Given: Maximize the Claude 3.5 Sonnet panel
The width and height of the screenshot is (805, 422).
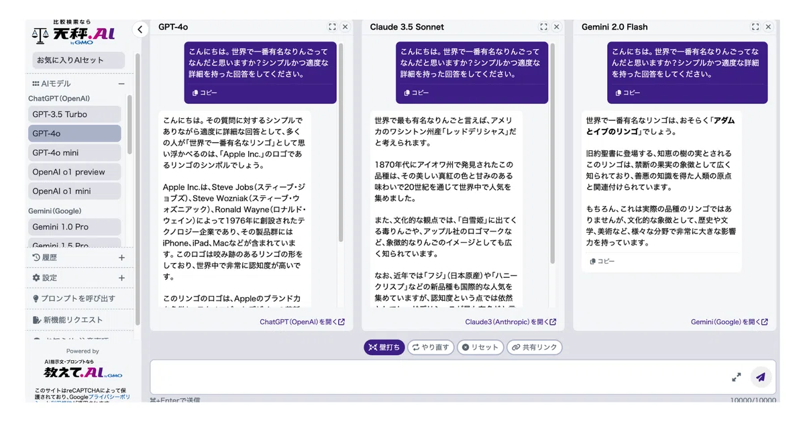Looking at the screenshot, I should pos(543,27).
